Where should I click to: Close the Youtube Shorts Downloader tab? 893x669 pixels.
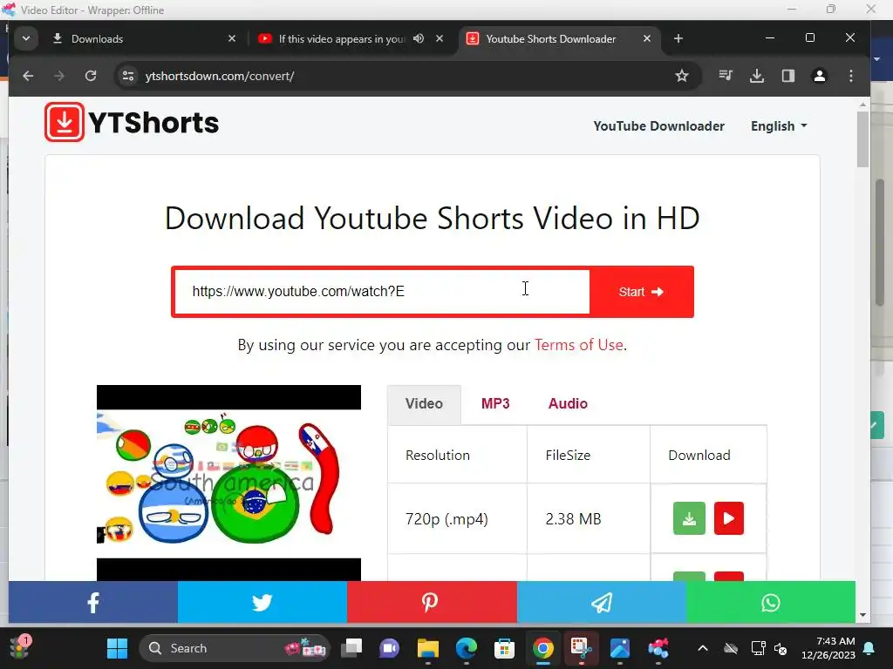coord(646,38)
